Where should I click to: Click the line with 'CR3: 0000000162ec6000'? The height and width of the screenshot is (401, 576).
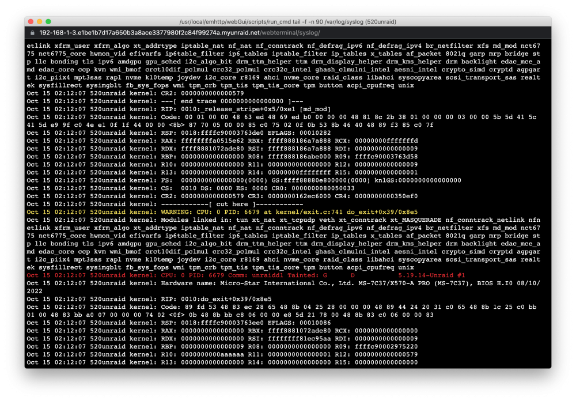click(222, 196)
